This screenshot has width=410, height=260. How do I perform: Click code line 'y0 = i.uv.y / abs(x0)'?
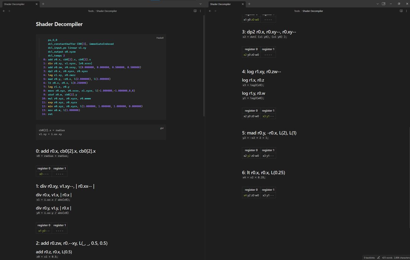click(x=52, y=213)
